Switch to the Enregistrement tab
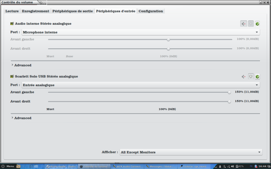Viewport: 271px width, 169px height. (36, 11)
